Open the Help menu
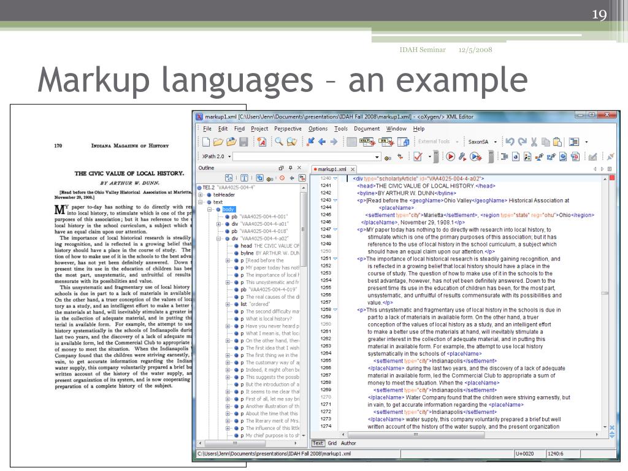This screenshot has height=471, width=628. tap(419, 129)
